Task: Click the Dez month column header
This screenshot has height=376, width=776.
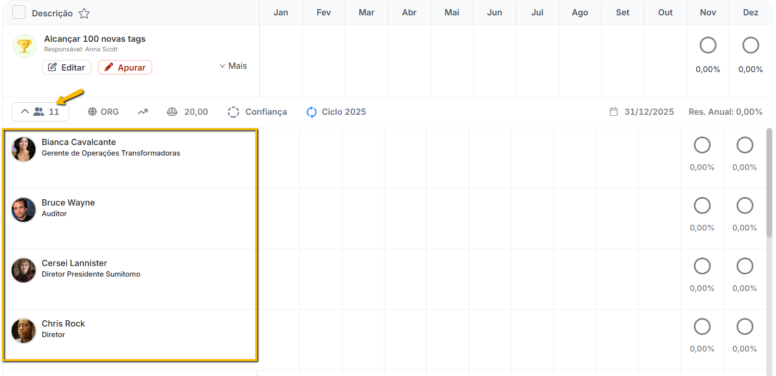Action: 750,12
